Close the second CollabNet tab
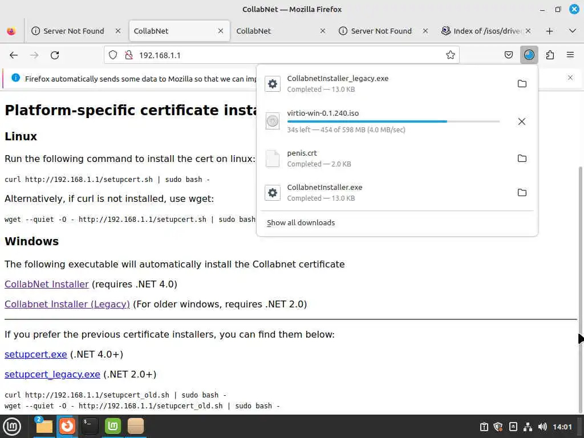Image resolution: width=584 pixels, height=438 pixels. [x=323, y=31]
